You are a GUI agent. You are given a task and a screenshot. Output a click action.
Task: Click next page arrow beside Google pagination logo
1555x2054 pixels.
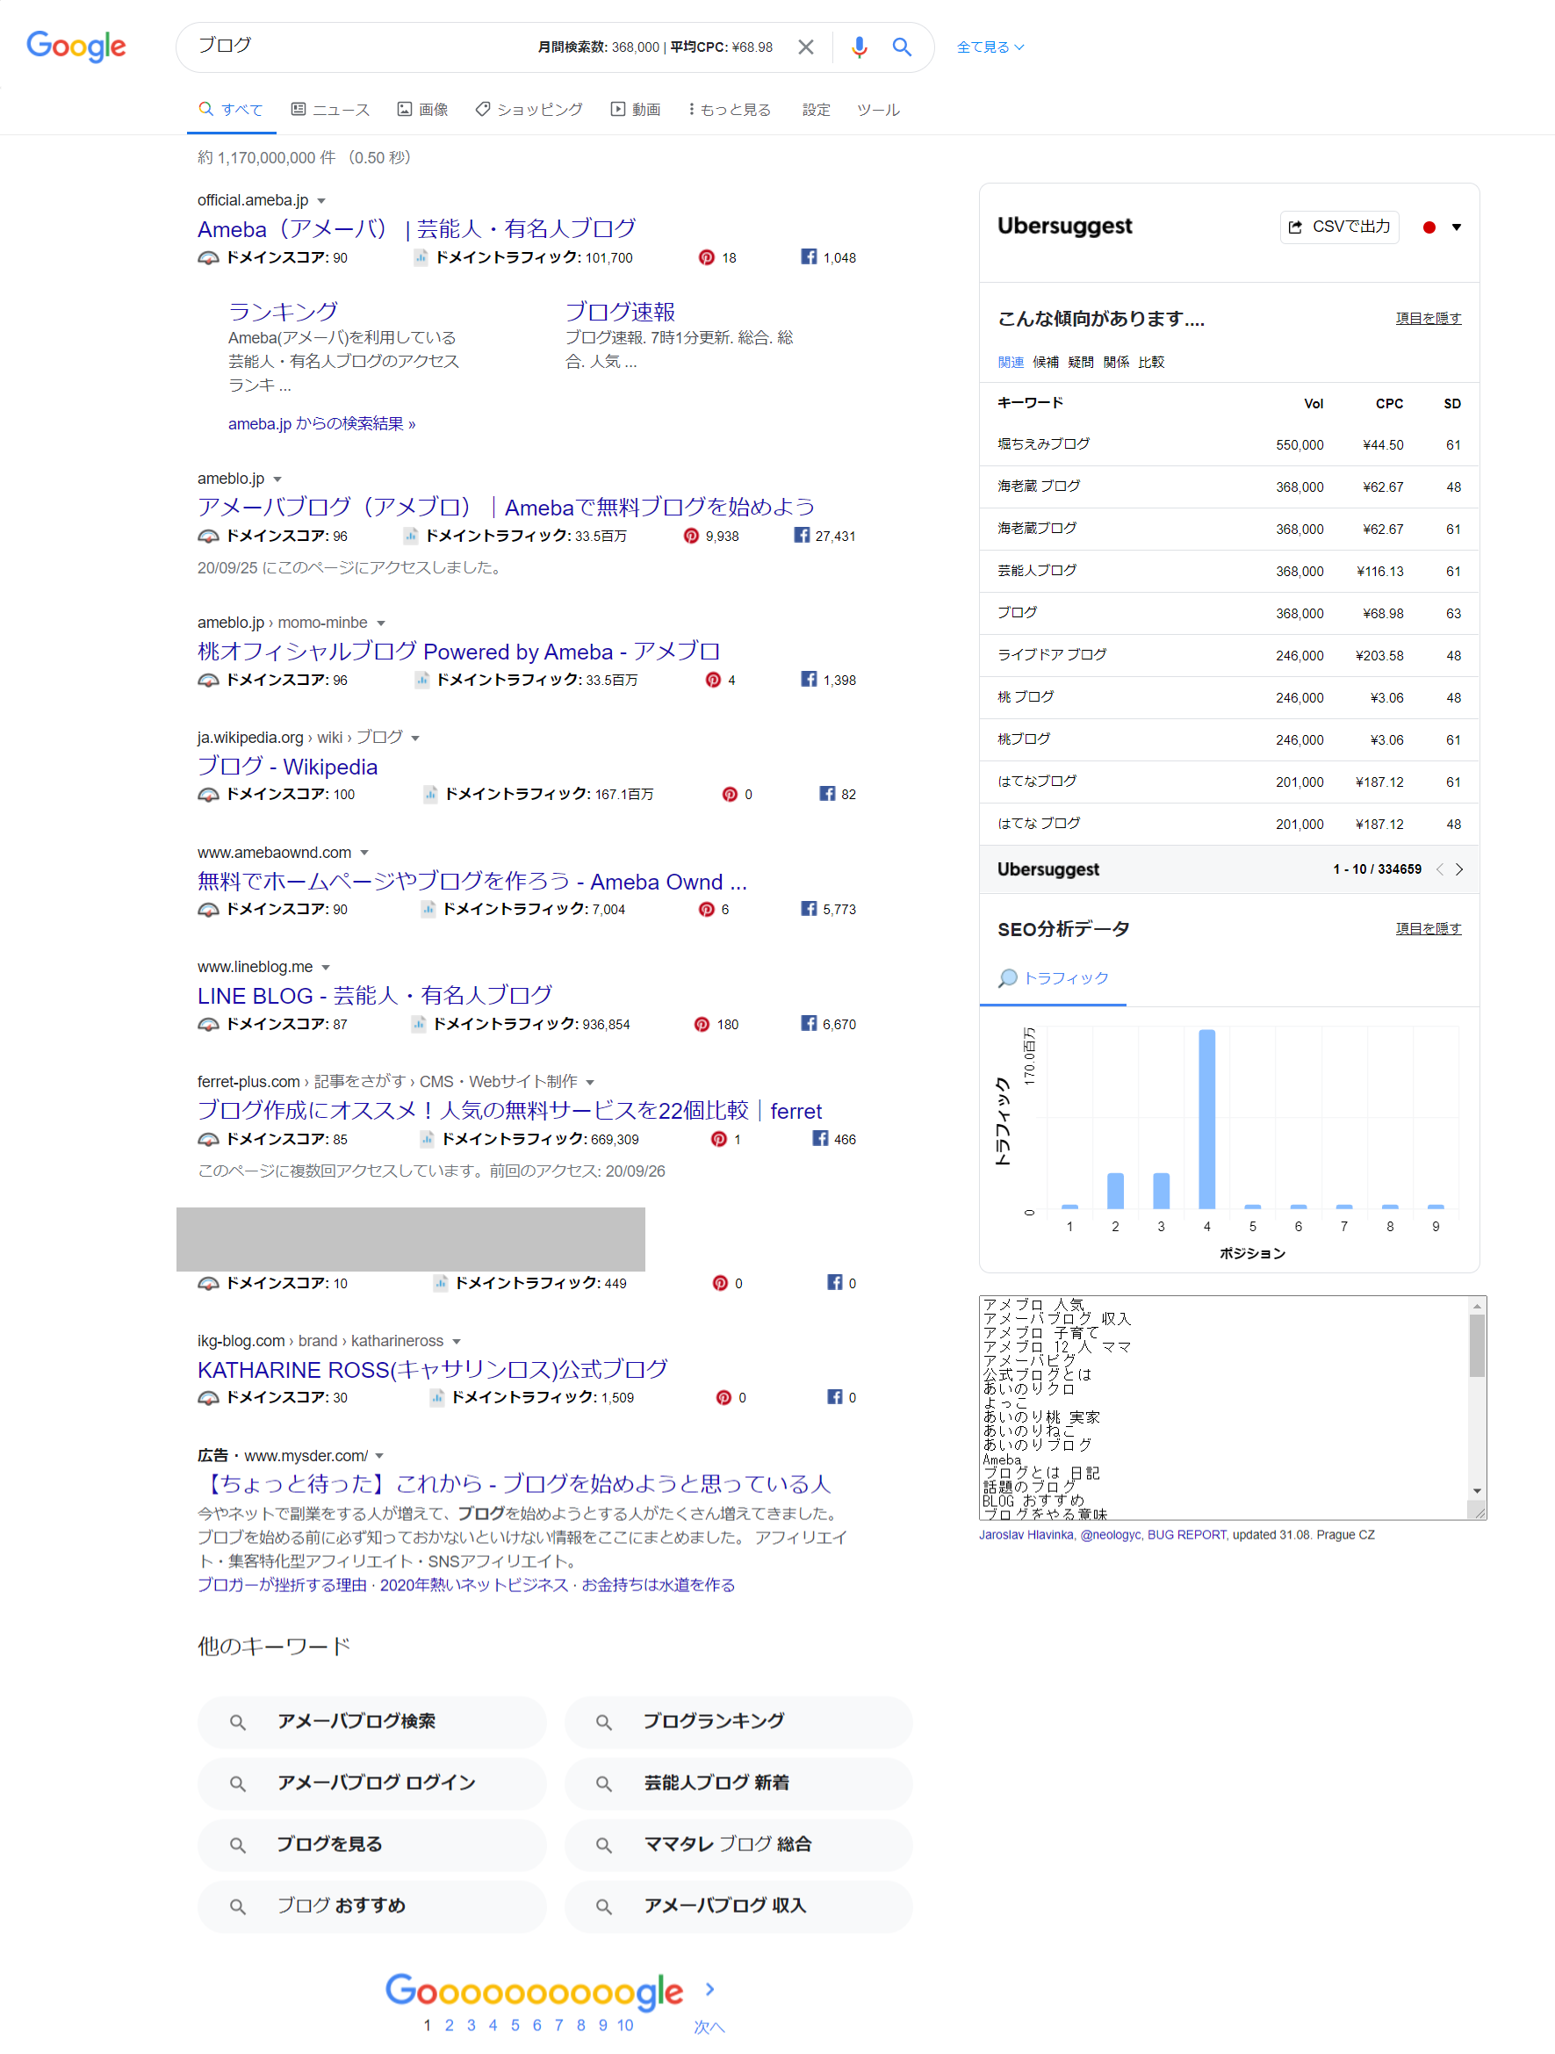tap(710, 1989)
